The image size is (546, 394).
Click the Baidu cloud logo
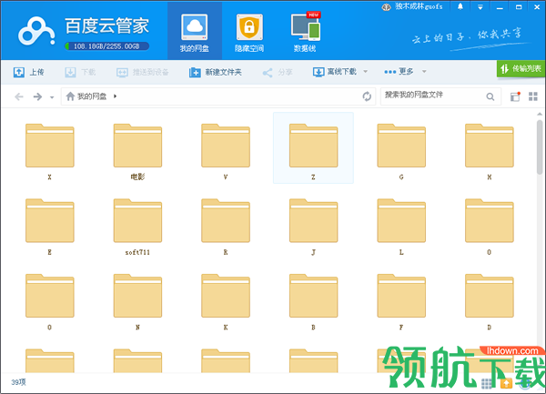[36, 31]
